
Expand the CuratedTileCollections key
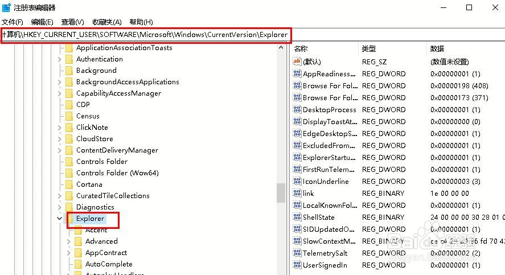click(x=60, y=196)
